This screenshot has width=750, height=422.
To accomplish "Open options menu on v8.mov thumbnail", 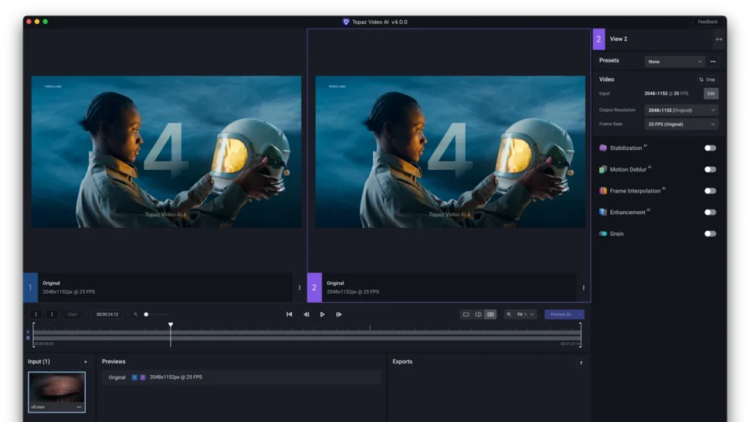I will tap(79, 407).
